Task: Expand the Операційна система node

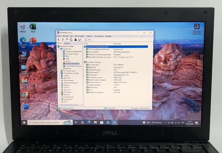Action: [59, 73]
